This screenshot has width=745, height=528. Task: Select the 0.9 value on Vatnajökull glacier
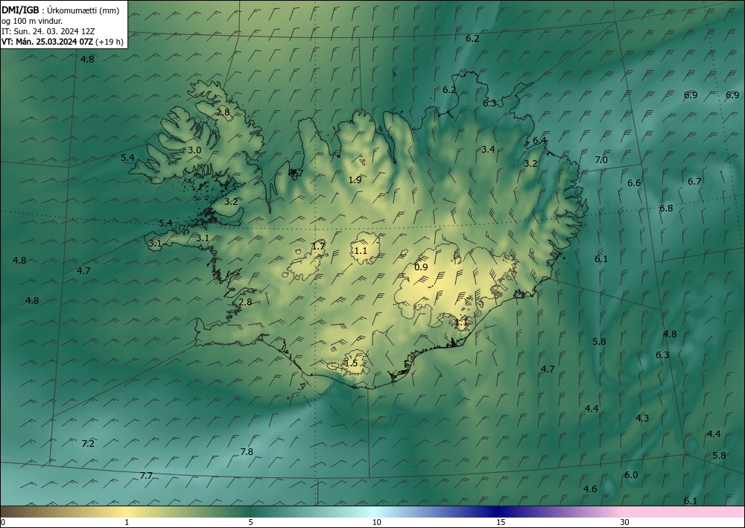[421, 267]
